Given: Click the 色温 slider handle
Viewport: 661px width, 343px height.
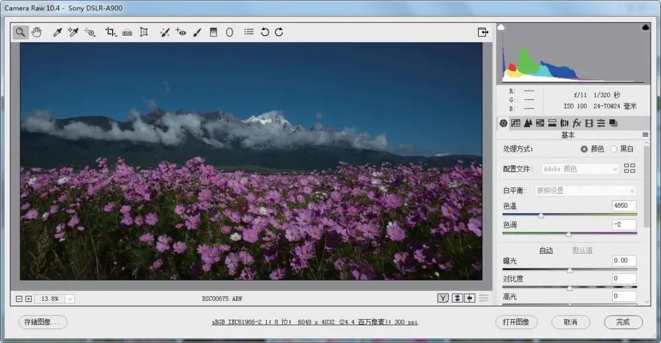Looking at the screenshot, I should coord(541,215).
